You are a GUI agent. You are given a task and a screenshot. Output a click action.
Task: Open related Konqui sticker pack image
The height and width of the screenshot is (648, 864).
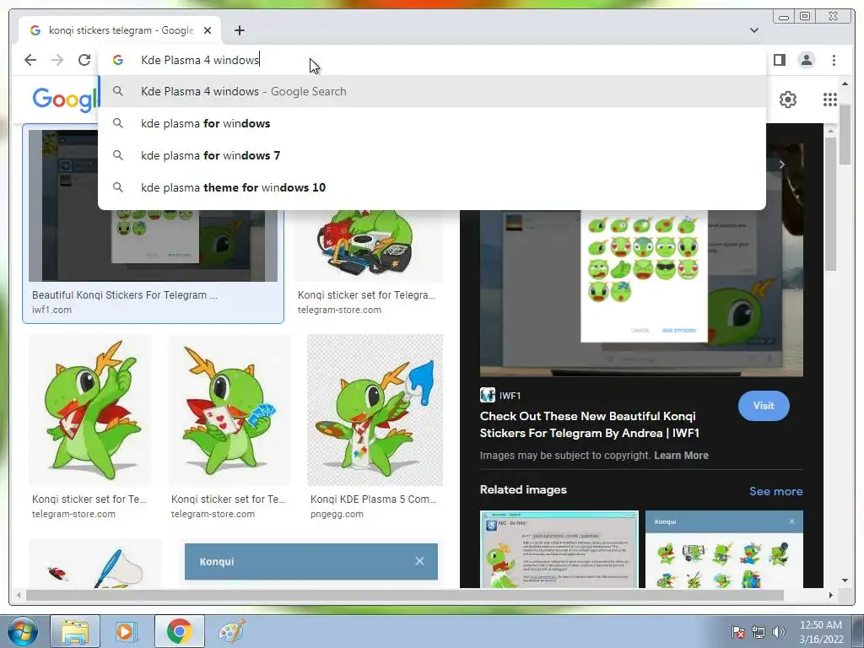point(724,549)
